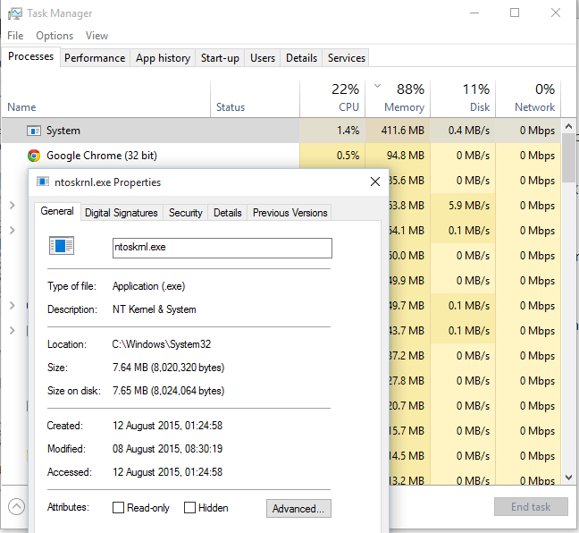Click the 94.8 MB Chrome memory value
This screenshot has height=533, width=579.
tap(405, 156)
